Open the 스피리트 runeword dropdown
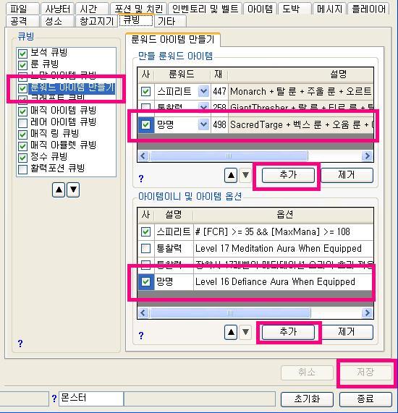The width and height of the screenshot is (398, 413). click(203, 91)
